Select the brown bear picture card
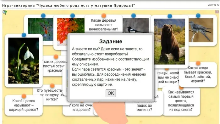Viewport: 220px width, 124px height. 169,41
